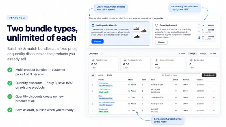Click the black sneaker thumbnail
Viewport: 226px width, 127px height.
point(137,36)
